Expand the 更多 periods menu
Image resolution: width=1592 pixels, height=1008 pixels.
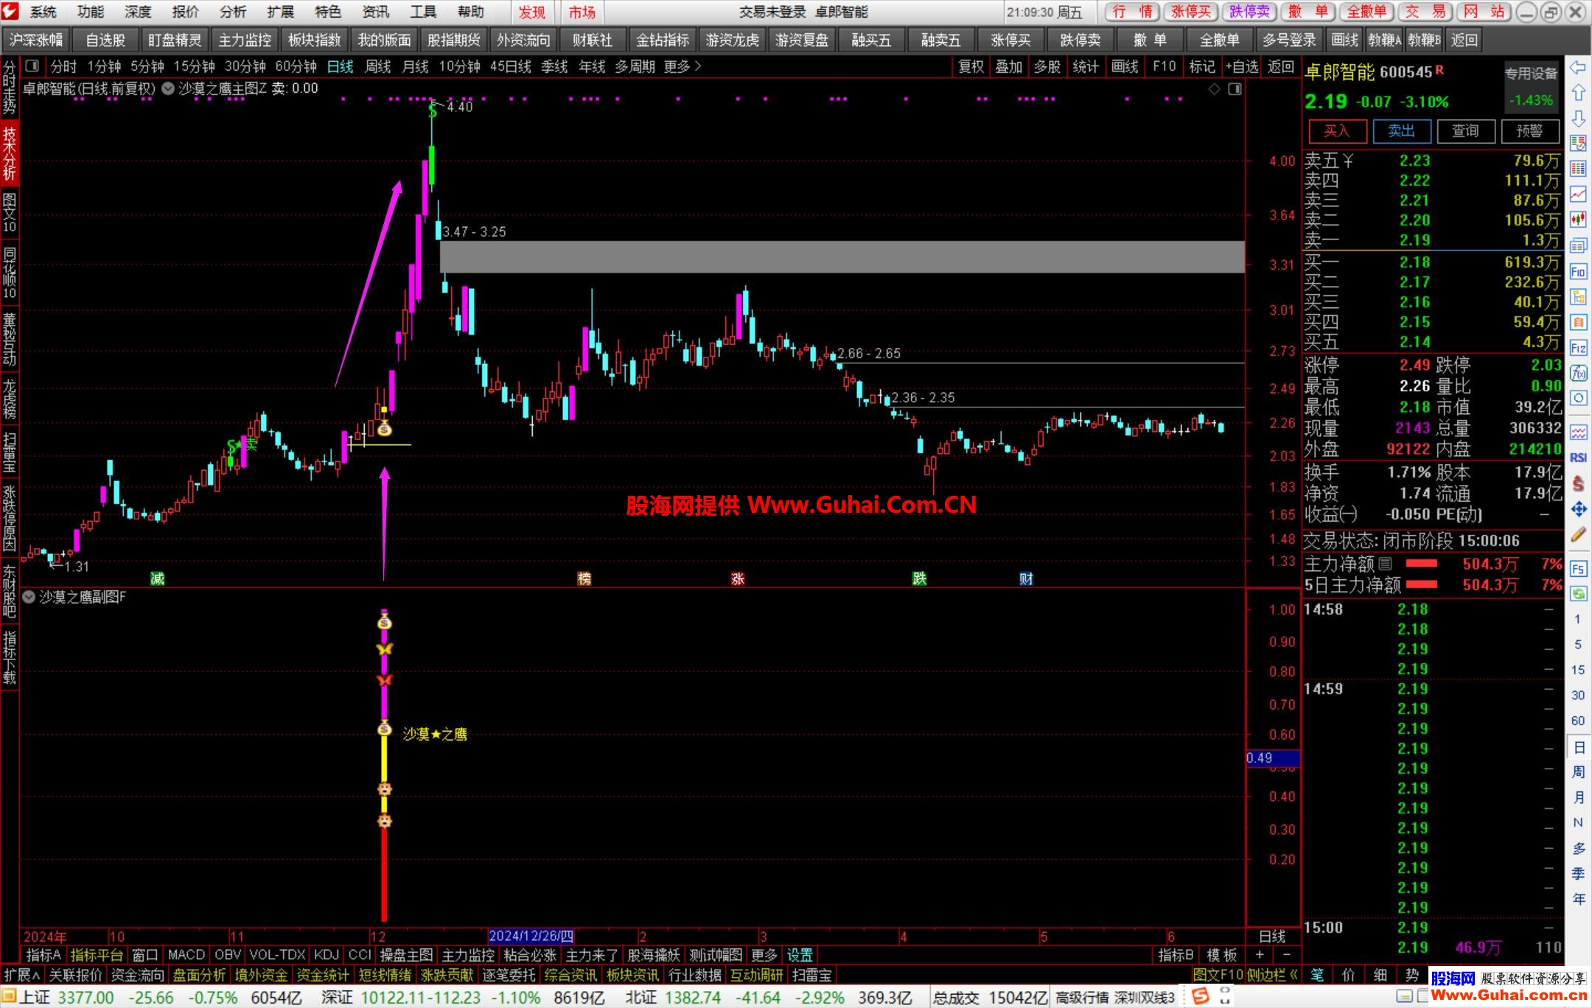tap(682, 66)
